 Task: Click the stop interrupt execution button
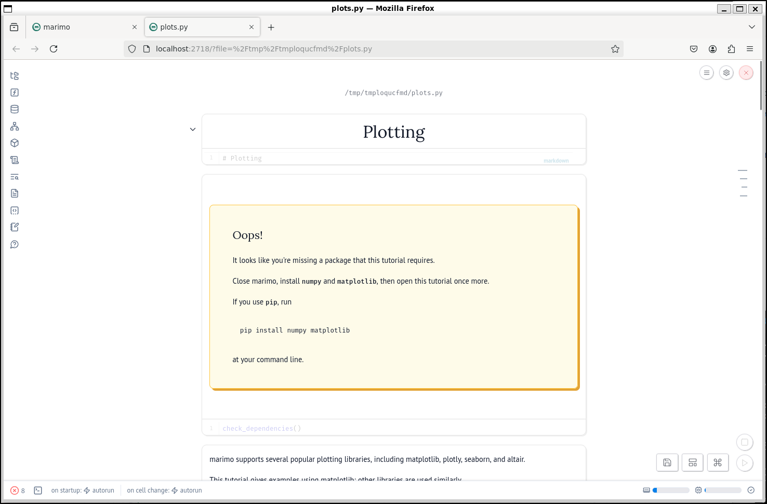745,442
